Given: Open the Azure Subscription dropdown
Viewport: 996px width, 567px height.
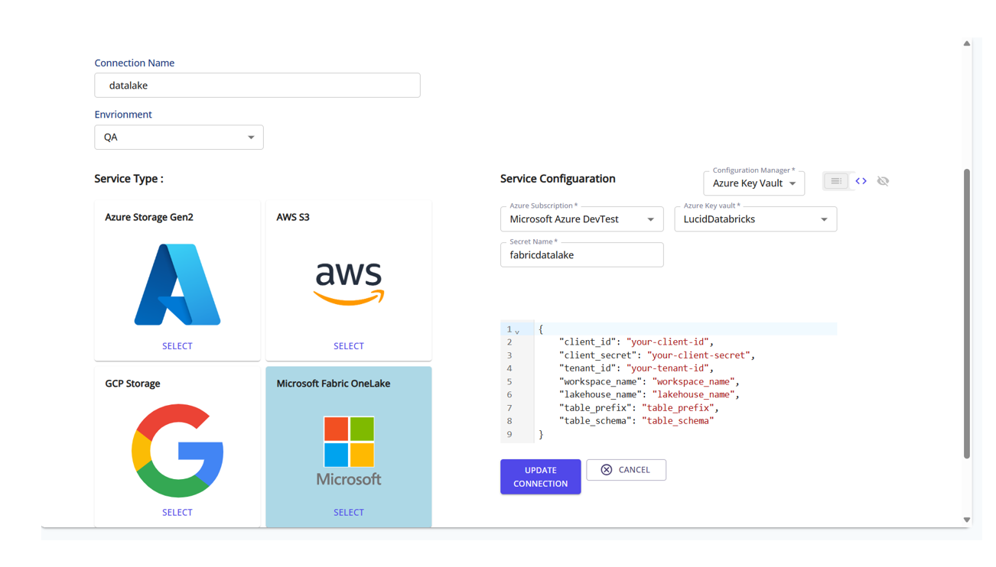Looking at the screenshot, I should click(581, 219).
